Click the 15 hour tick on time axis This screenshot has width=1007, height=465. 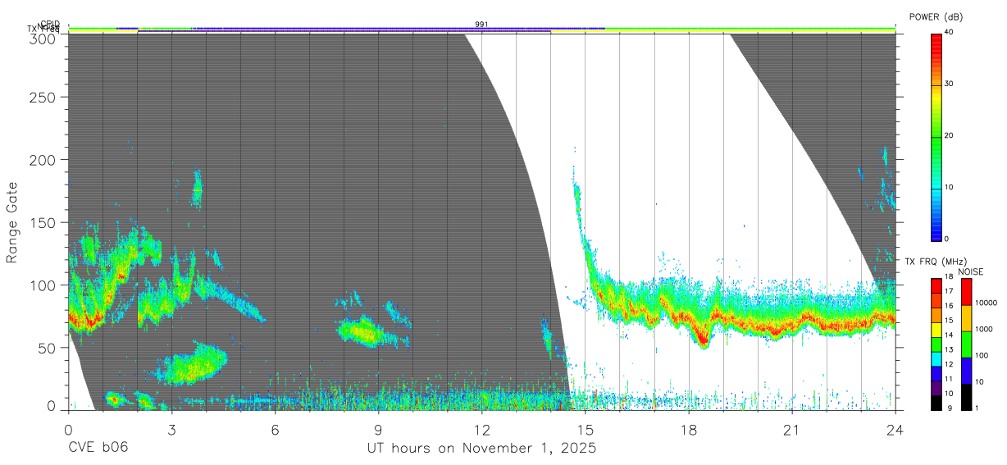tap(585, 430)
